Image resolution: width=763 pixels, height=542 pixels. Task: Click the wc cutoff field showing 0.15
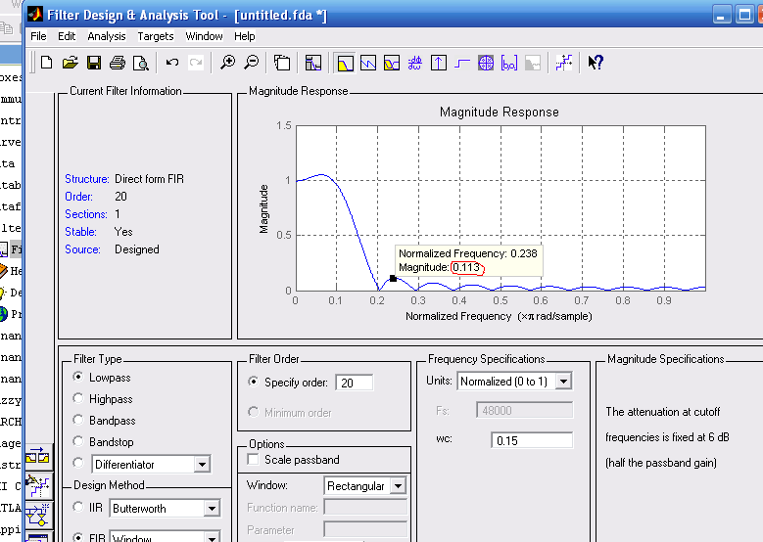[532, 440]
